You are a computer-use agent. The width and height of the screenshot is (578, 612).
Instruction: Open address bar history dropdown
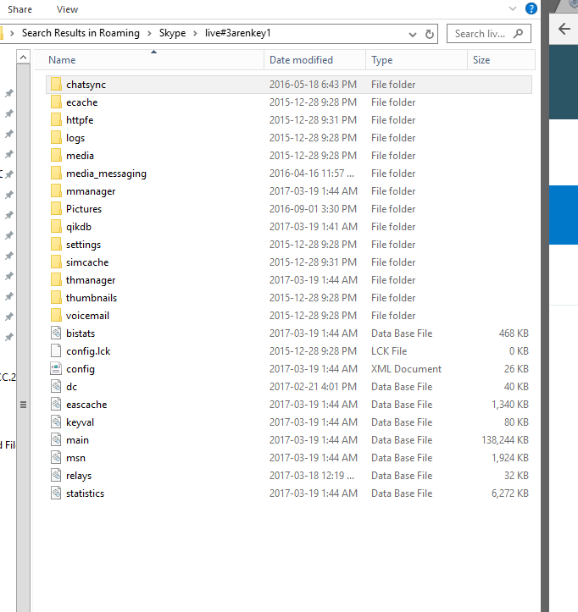tap(412, 35)
